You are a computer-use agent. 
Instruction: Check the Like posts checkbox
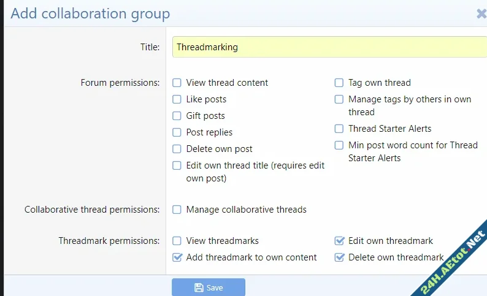tap(177, 99)
